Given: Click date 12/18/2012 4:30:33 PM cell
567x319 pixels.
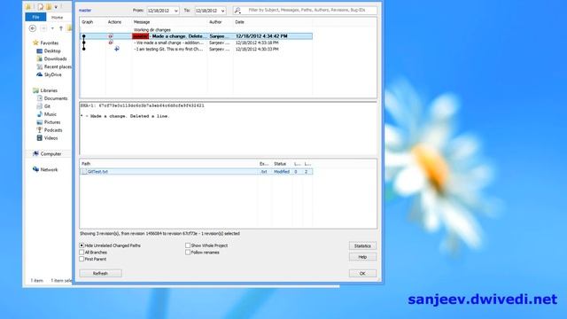Looking at the screenshot, I should 257,49.
